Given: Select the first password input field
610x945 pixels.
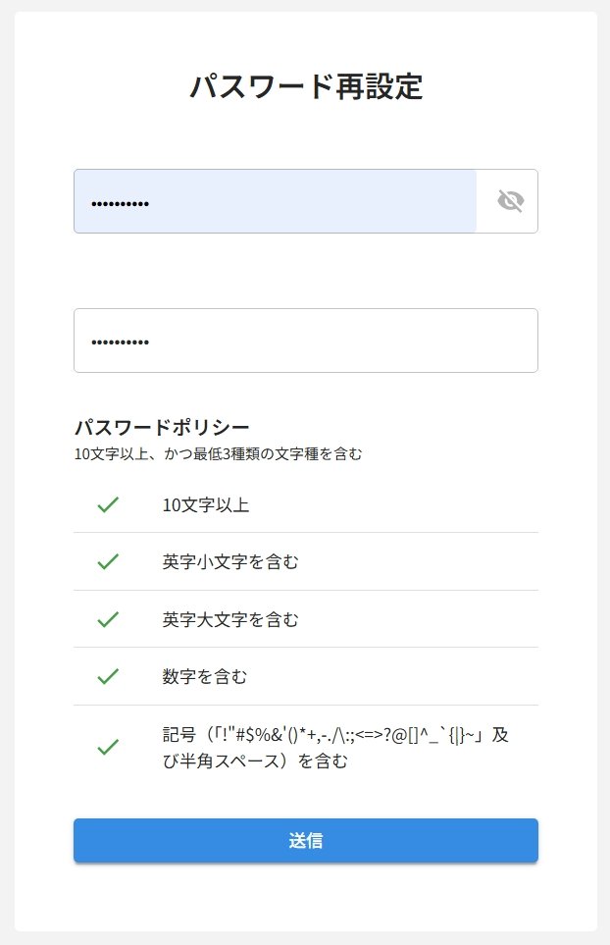Looking at the screenshot, I should coord(275,201).
